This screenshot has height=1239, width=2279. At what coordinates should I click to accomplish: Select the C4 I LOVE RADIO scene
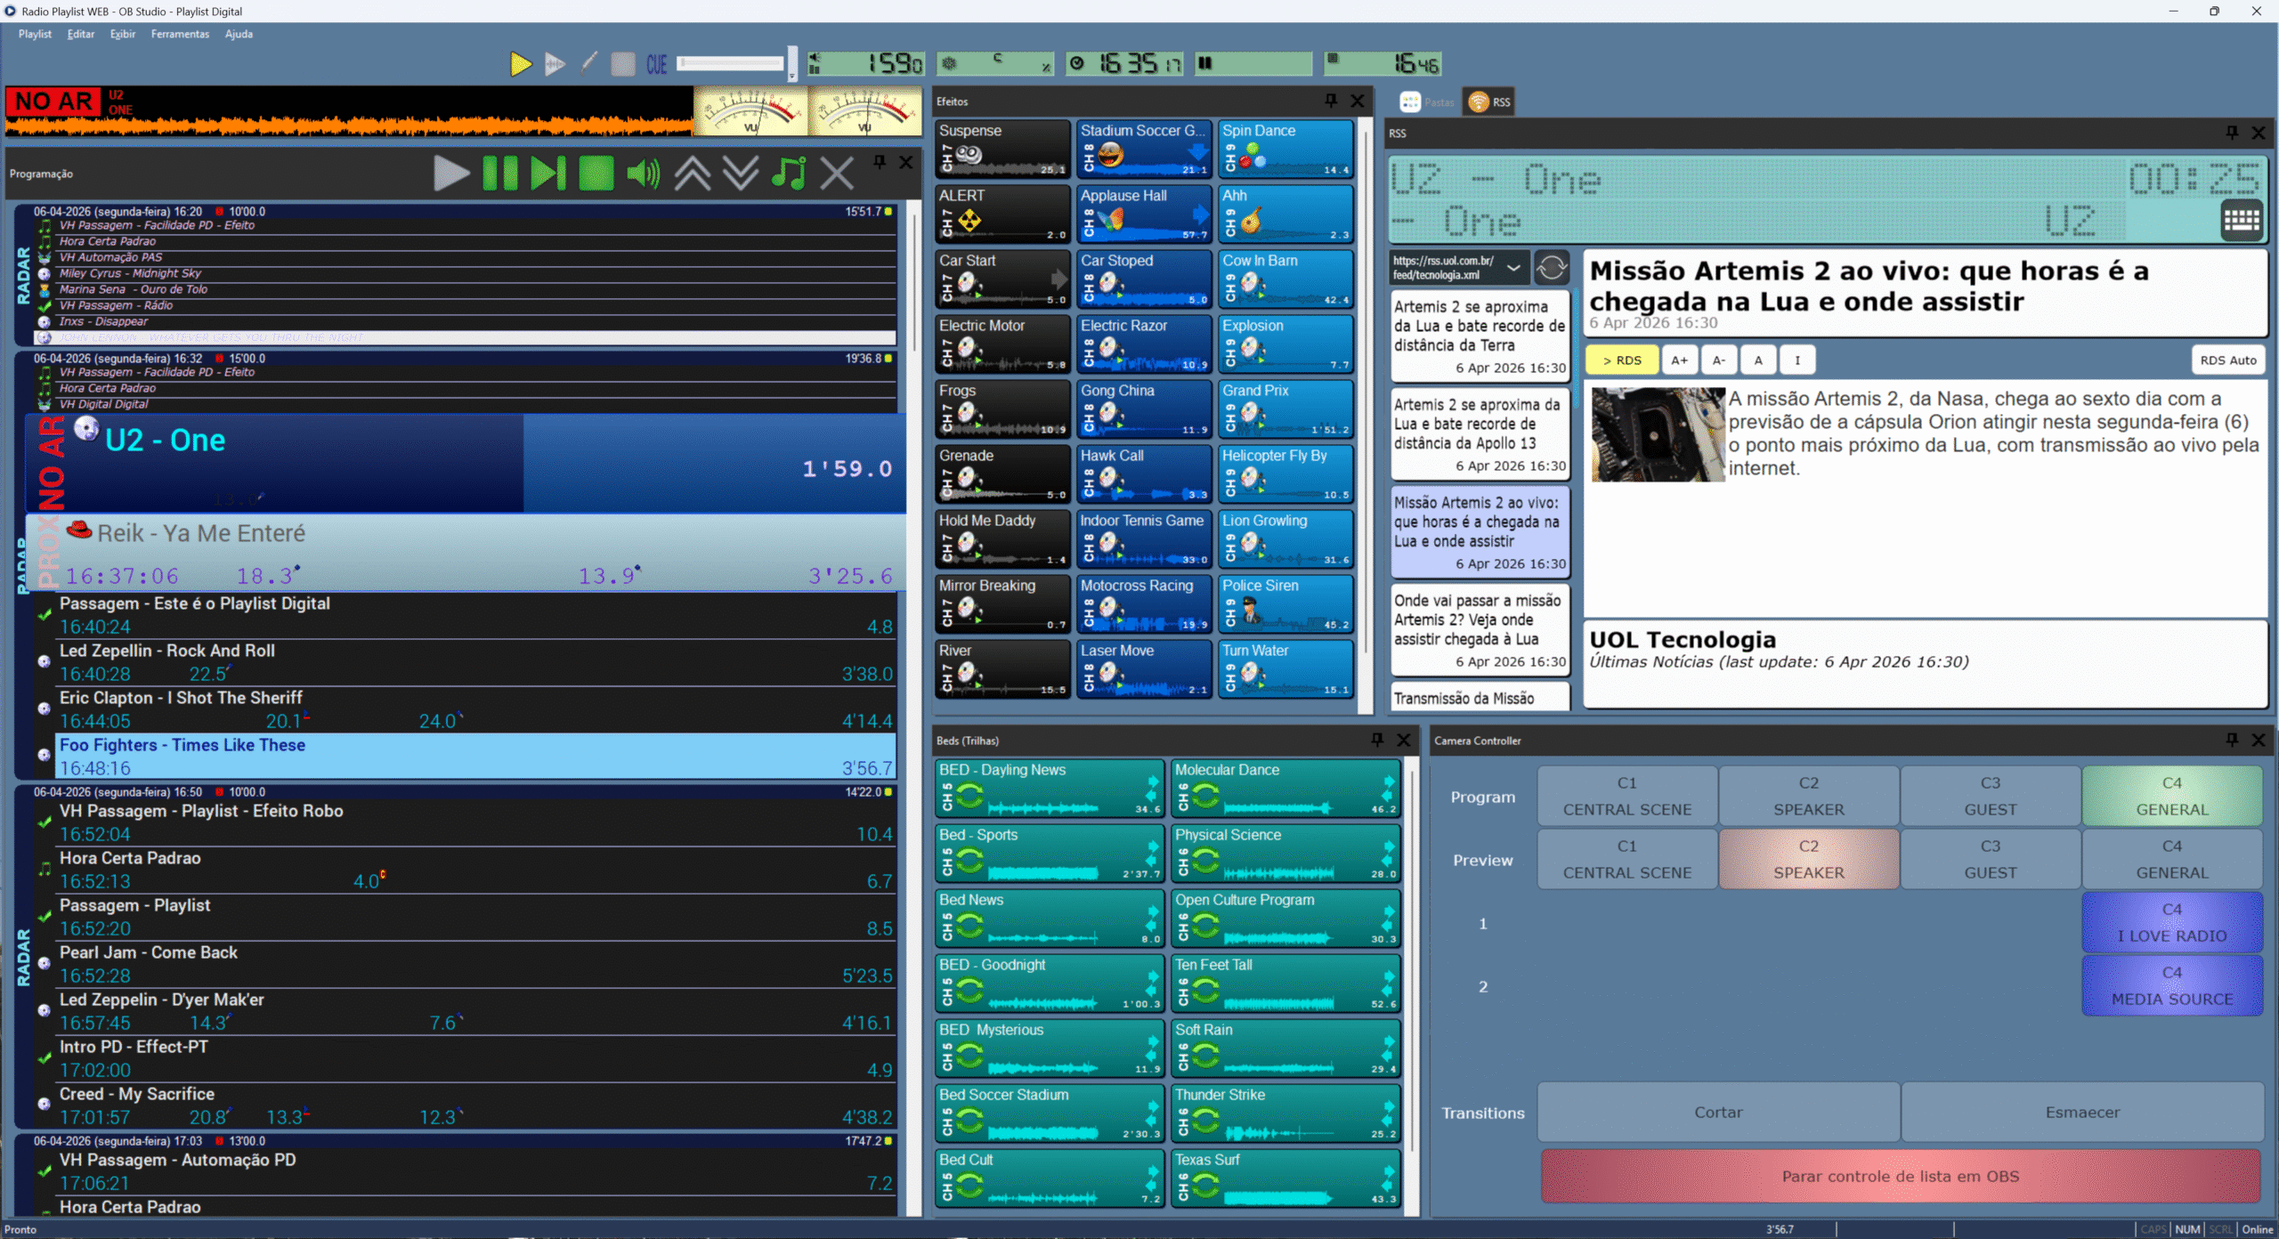tap(2172, 922)
